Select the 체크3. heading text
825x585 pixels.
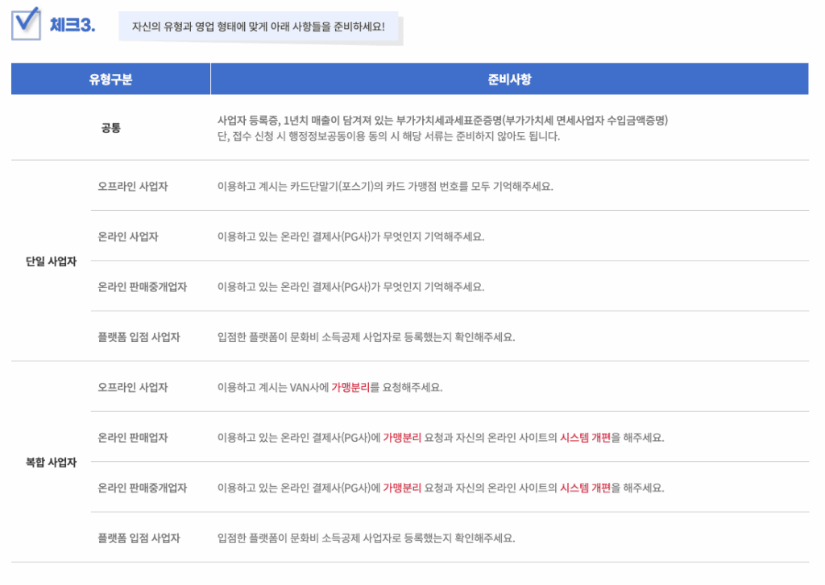(73, 25)
